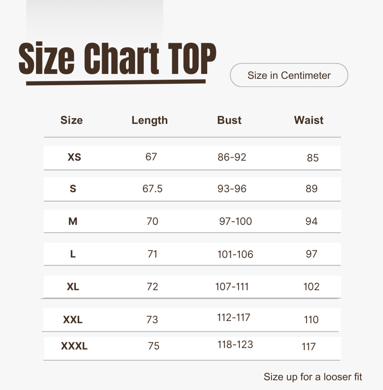The height and width of the screenshot is (390, 383).
Task: Click the 118-123 bust value for XXXL
Action: click(x=235, y=345)
